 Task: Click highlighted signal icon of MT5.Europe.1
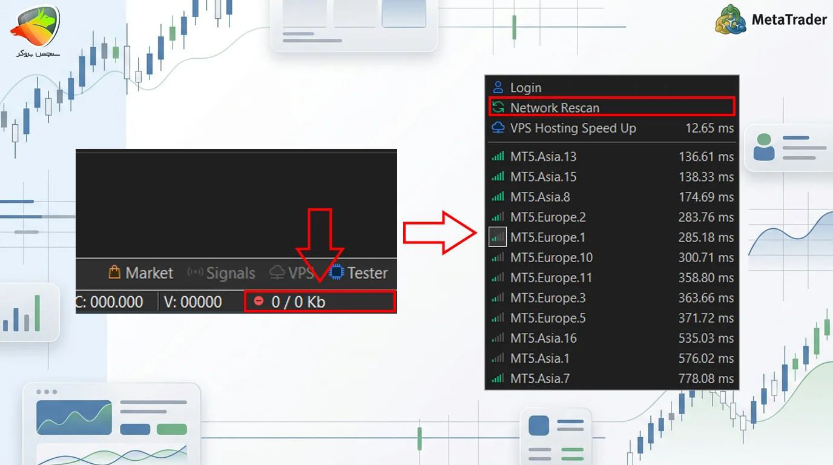pyautogui.click(x=498, y=237)
